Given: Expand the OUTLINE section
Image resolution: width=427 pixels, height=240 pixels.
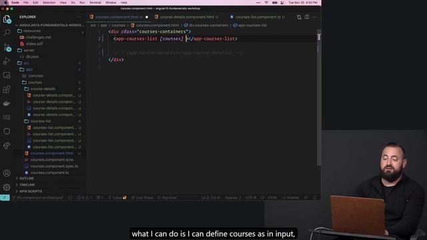Looking at the screenshot, I should click(27, 178).
